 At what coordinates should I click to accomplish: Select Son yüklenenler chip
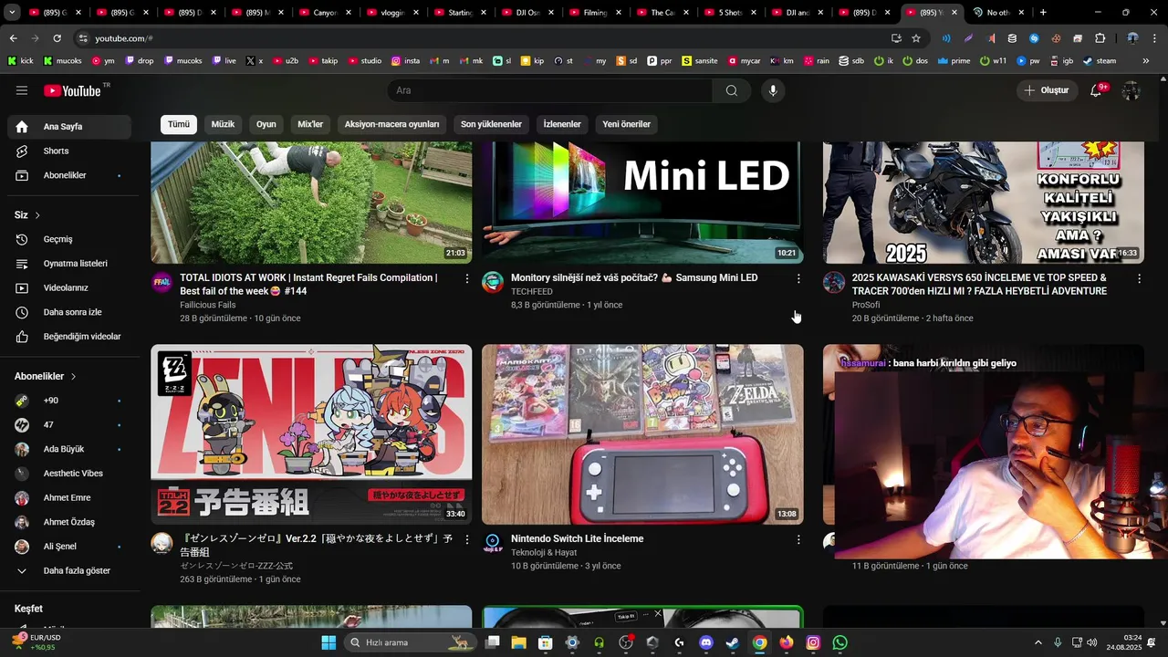(491, 124)
